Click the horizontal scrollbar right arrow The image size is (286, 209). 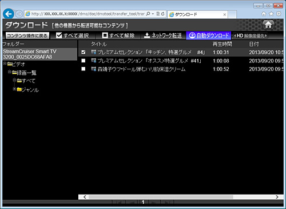(277, 197)
